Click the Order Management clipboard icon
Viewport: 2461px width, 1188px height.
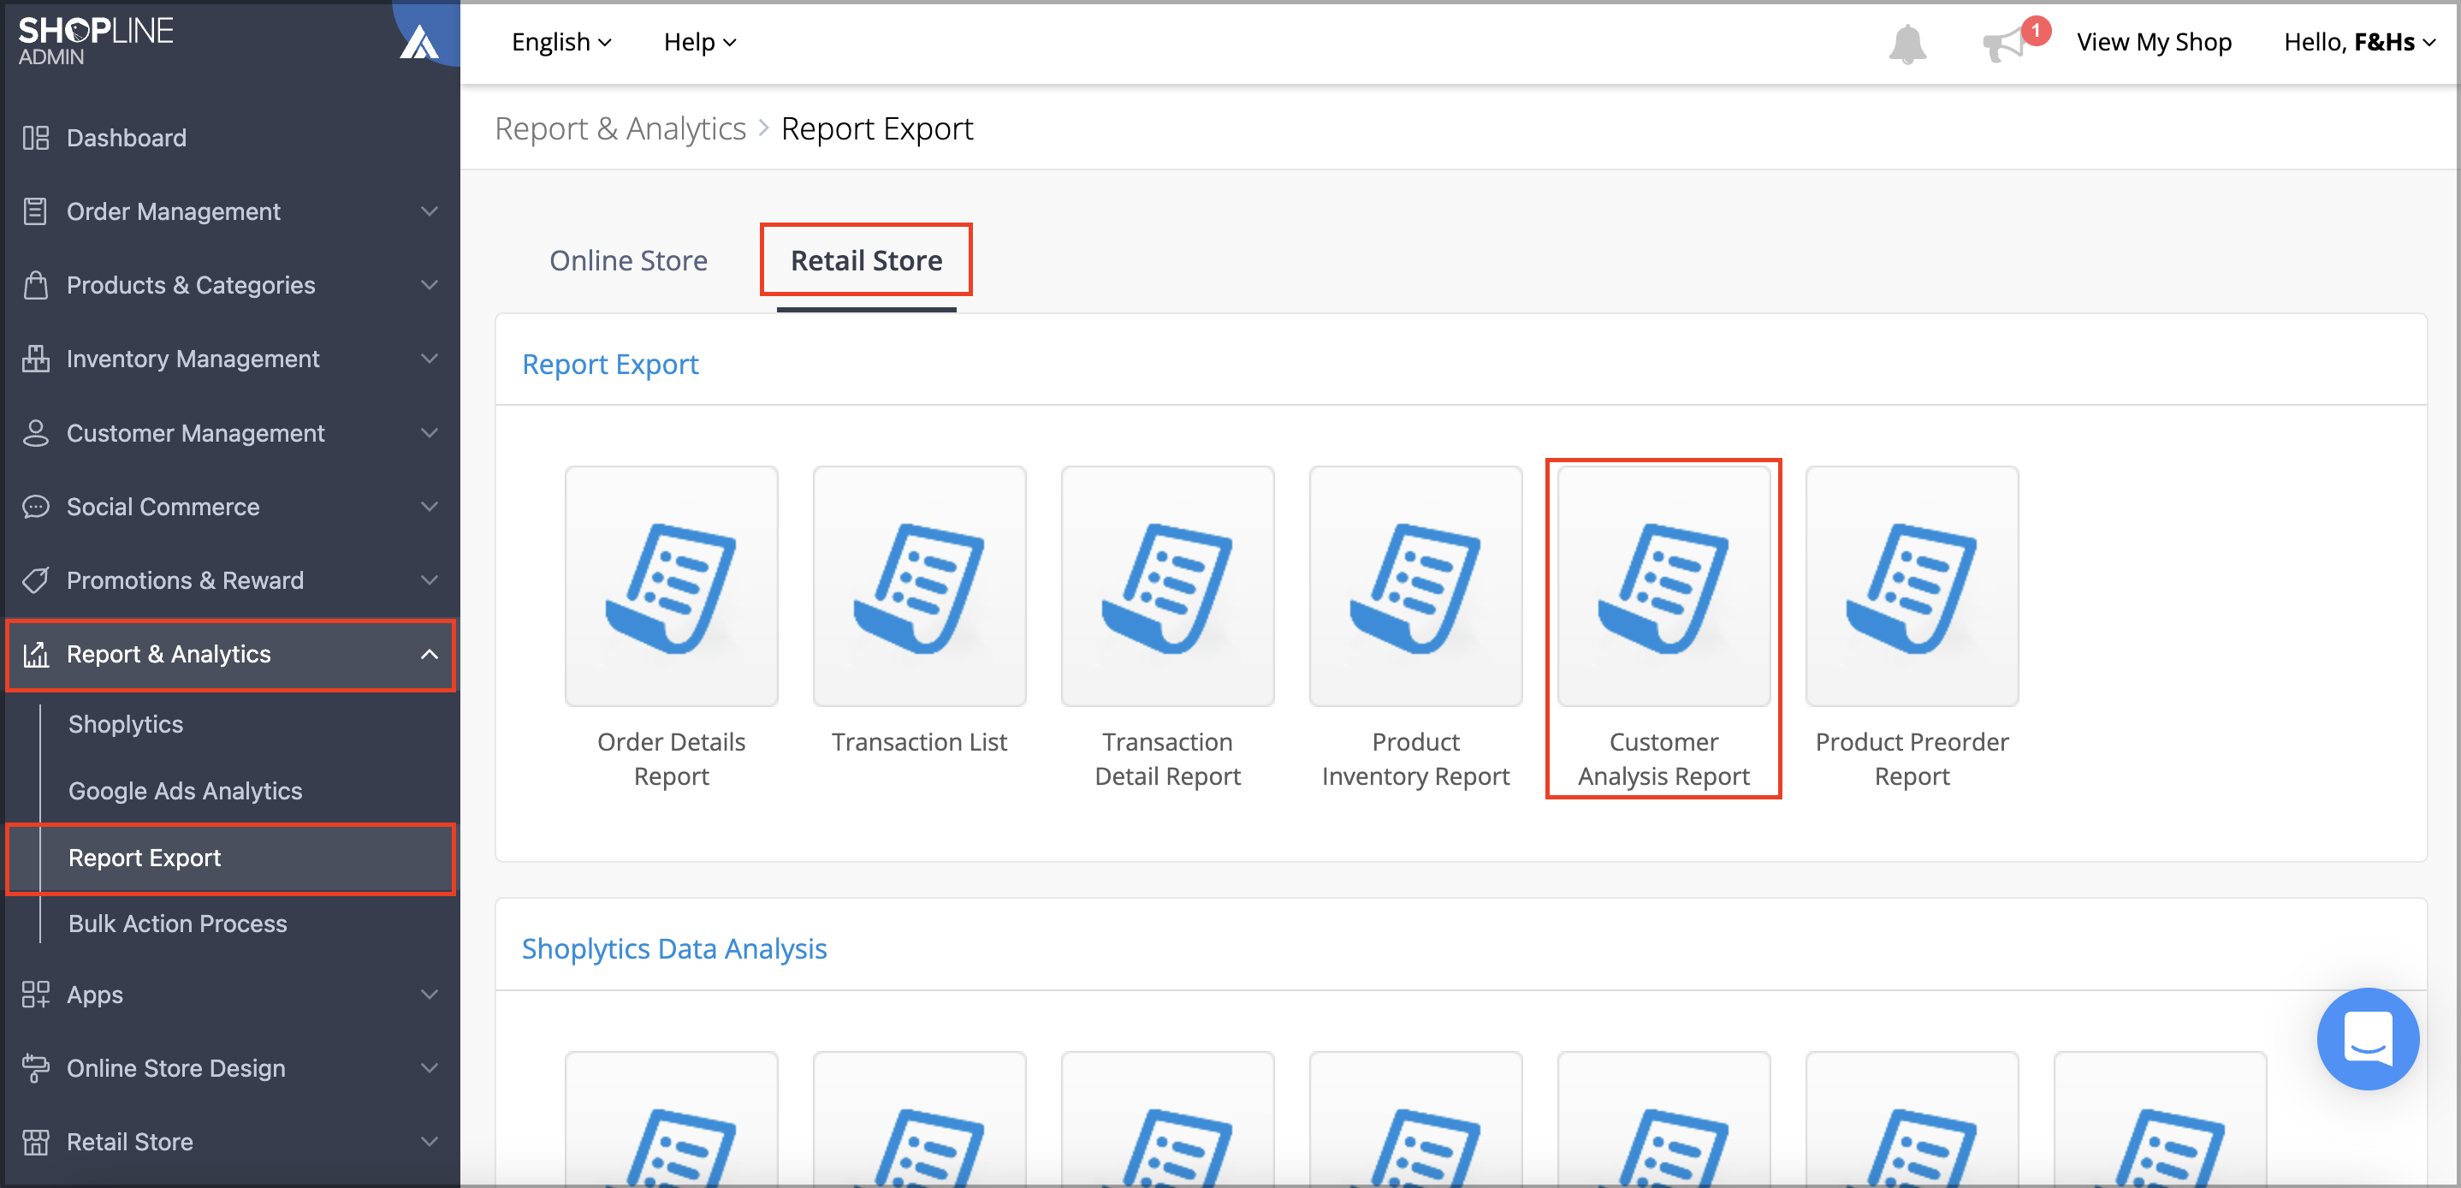35,211
